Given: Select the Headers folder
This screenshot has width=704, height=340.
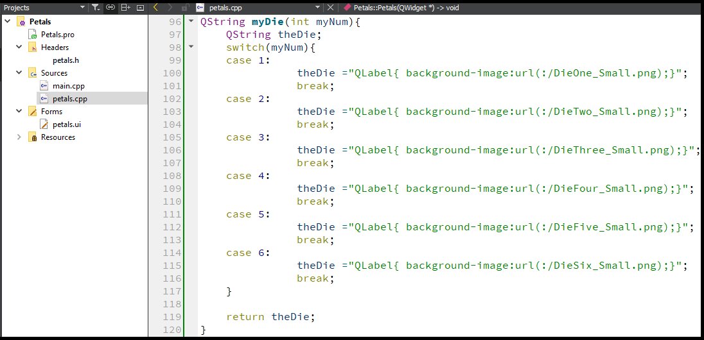Looking at the screenshot, I should coord(55,47).
